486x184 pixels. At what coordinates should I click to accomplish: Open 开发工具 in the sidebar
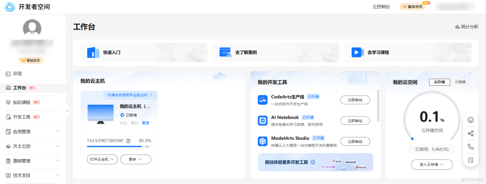point(22,117)
